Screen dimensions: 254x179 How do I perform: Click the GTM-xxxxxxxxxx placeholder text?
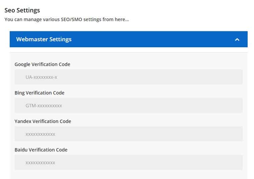point(44,106)
